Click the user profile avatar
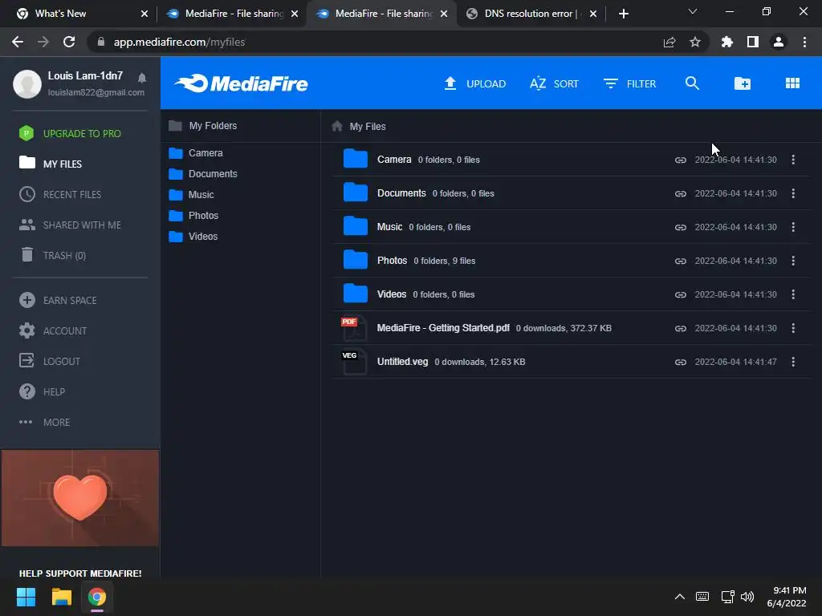 tap(27, 83)
